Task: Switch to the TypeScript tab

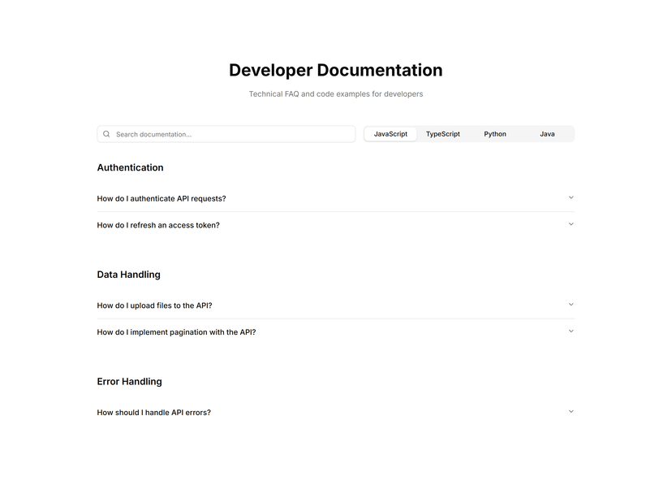Action: click(x=442, y=134)
